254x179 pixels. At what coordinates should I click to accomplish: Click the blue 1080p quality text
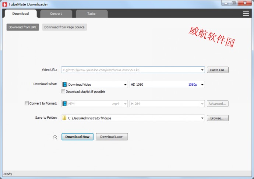(193, 85)
